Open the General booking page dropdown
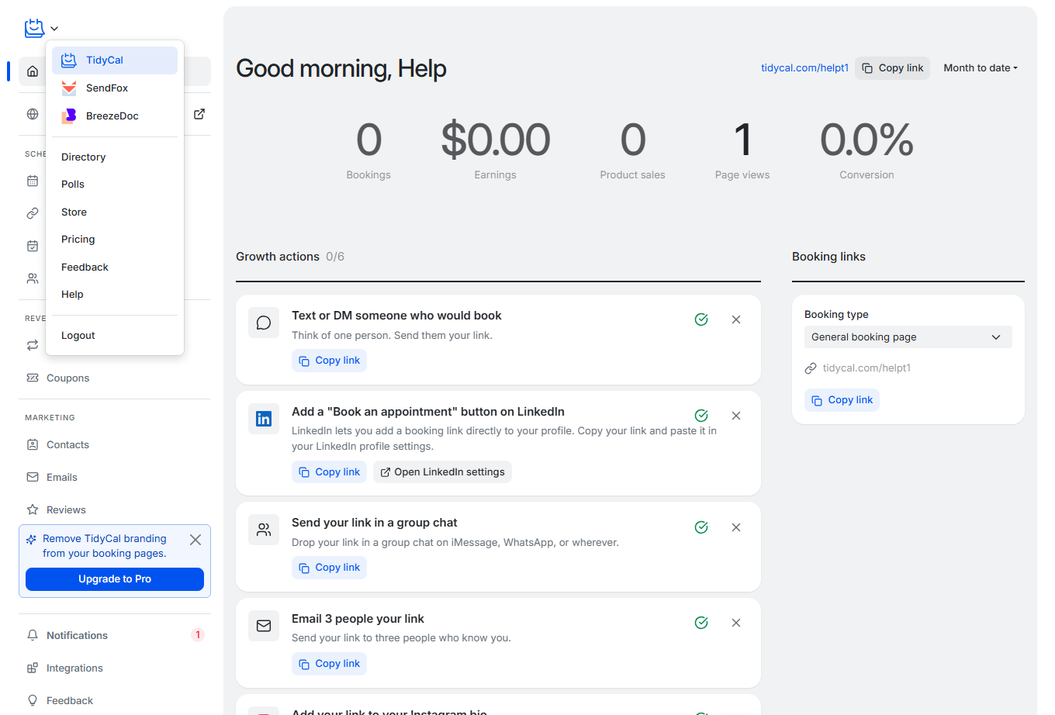 click(908, 337)
